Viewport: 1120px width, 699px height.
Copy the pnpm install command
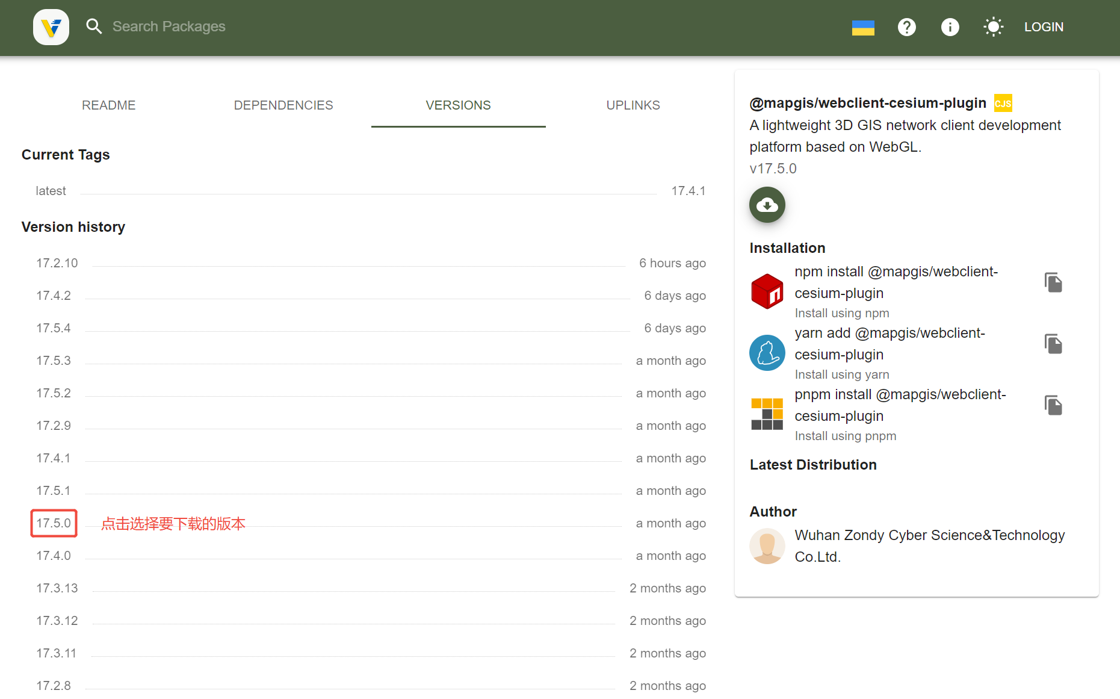point(1053,405)
